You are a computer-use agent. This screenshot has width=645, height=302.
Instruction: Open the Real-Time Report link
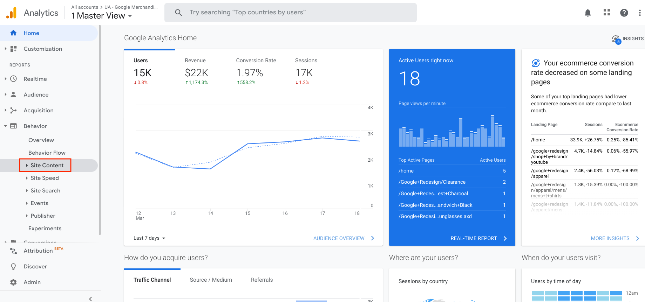tap(474, 238)
